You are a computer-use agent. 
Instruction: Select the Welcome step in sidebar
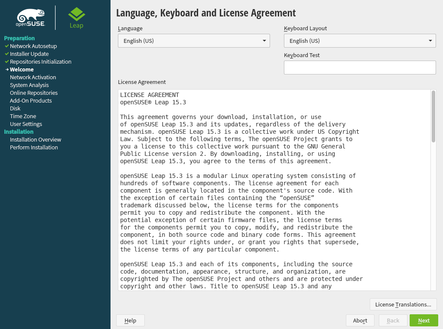tap(22, 69)
